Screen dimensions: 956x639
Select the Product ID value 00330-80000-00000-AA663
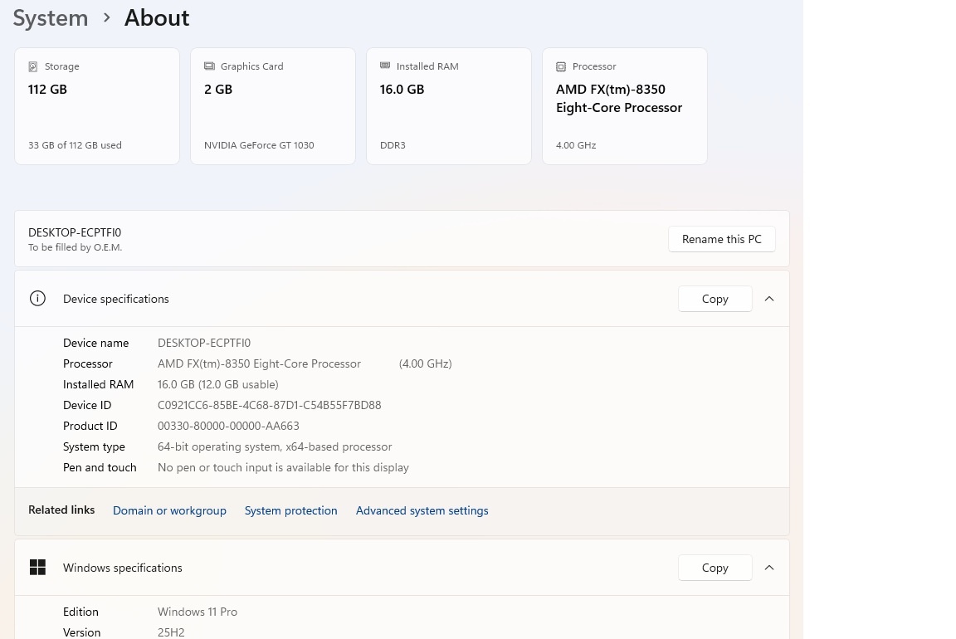[x=229, y=426]
